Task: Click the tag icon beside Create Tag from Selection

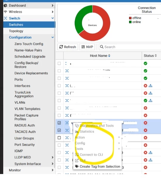Action: tap(77, 166)
